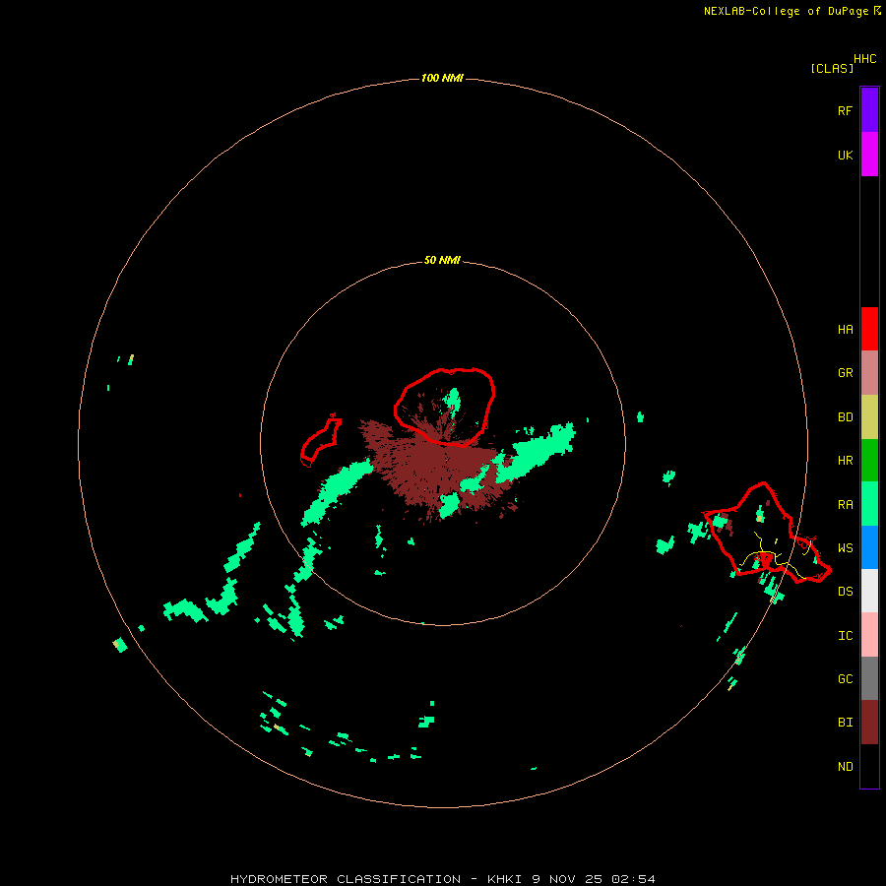
Task: Click the 50 NMI range ring label
Action: point(442,260)
